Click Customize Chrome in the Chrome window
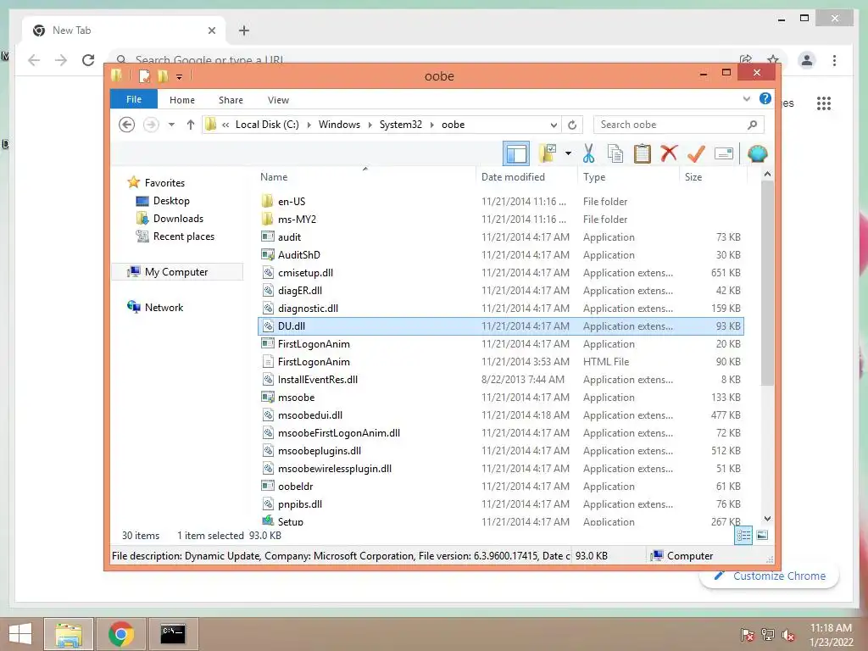This screenshot has height=651, width=868. coord(770,576)
